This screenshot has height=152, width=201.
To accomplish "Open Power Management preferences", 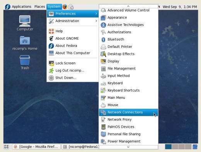I will (128, 142).
